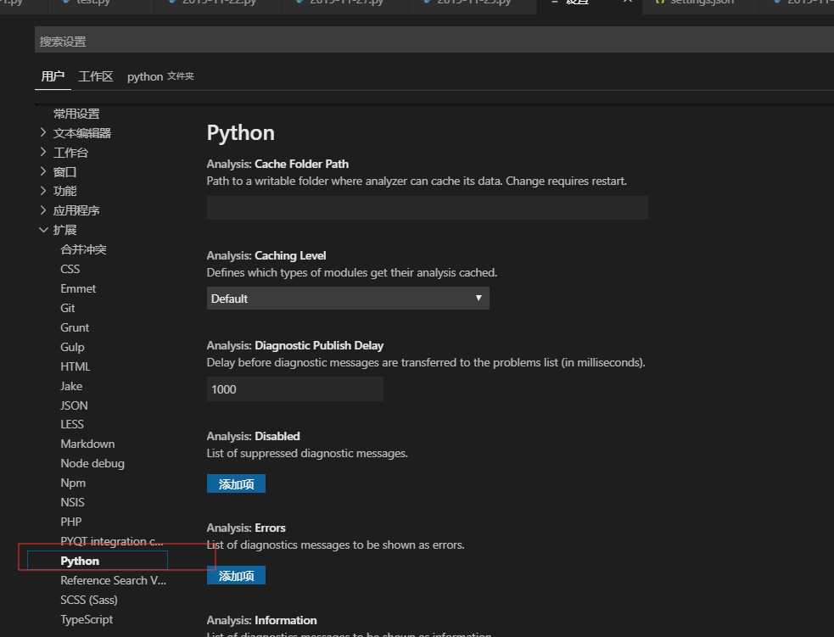This screenshot has width=834, height=637.
Task: Select Python in the extensions list
Action: tap(80, 561)
